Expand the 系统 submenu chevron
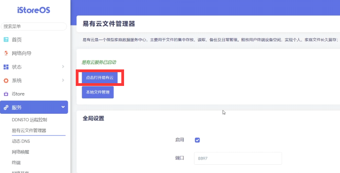The height and width of the screenshot is (173, 340). [x=63, y=80]
